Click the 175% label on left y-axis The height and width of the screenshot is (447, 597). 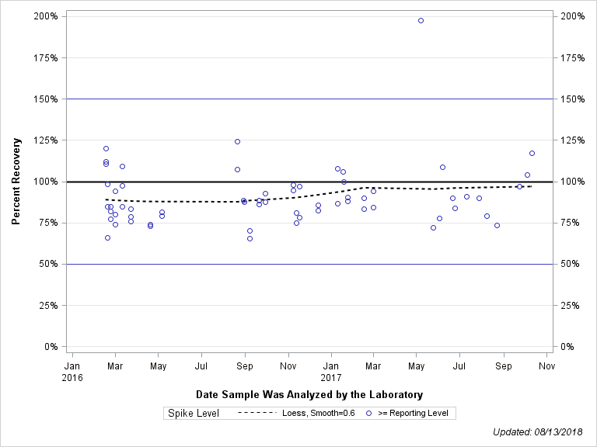tap(46, 57)
